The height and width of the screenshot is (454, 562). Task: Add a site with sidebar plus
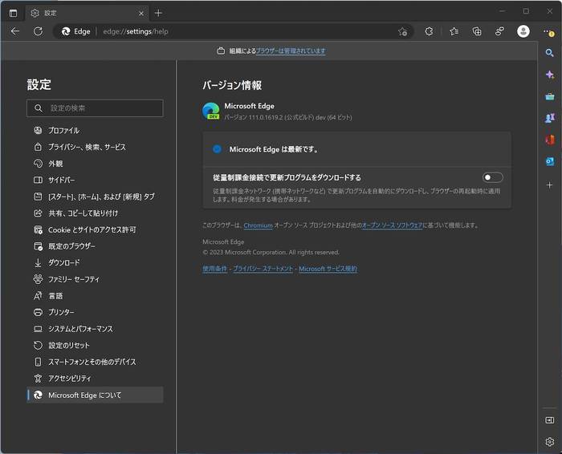[x=549, y=185]
